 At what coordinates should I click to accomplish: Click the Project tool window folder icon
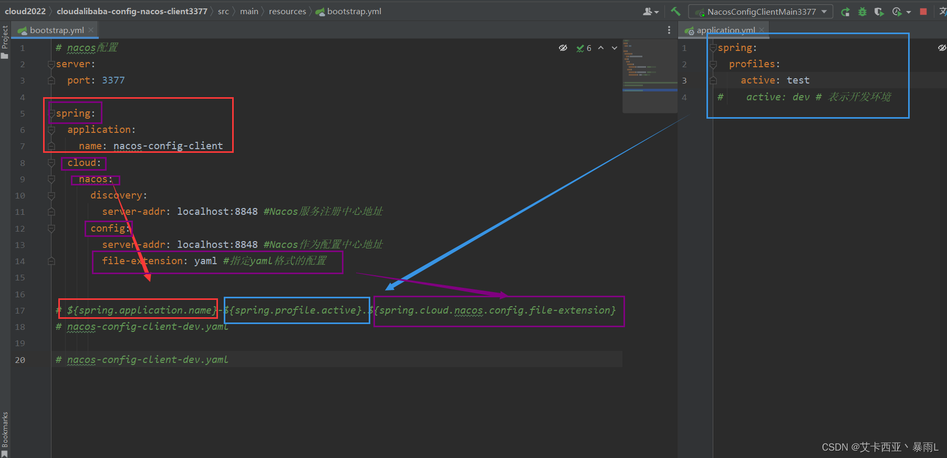pos(5,55)
